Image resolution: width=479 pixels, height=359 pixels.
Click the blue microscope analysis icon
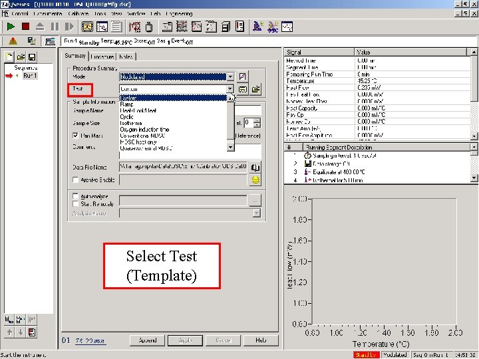click(x=258, y=27)
